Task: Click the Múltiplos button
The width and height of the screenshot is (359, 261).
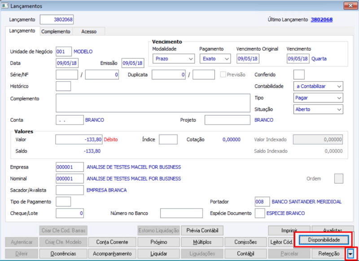Action: tap(202, 242)
